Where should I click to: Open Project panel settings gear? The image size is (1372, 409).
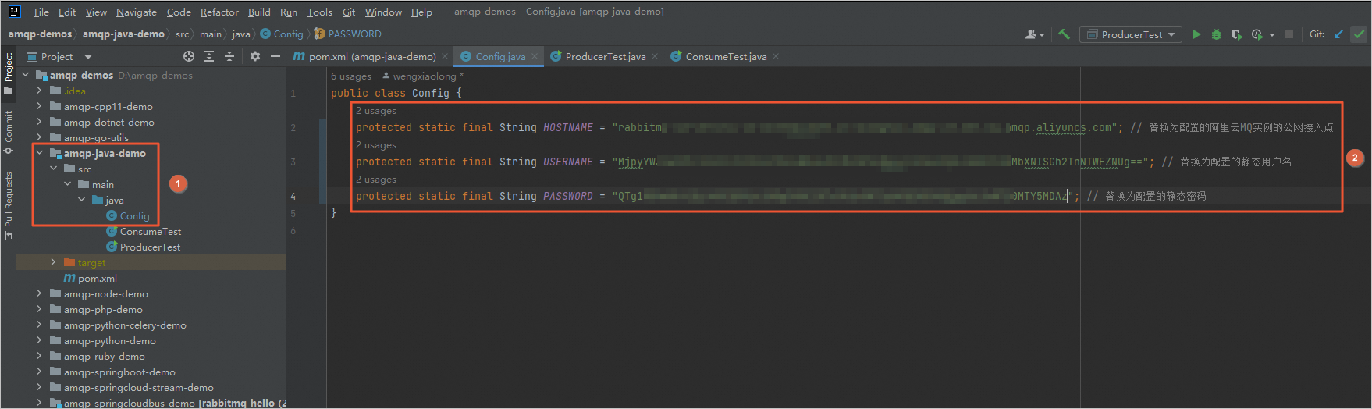pos(255,56)
